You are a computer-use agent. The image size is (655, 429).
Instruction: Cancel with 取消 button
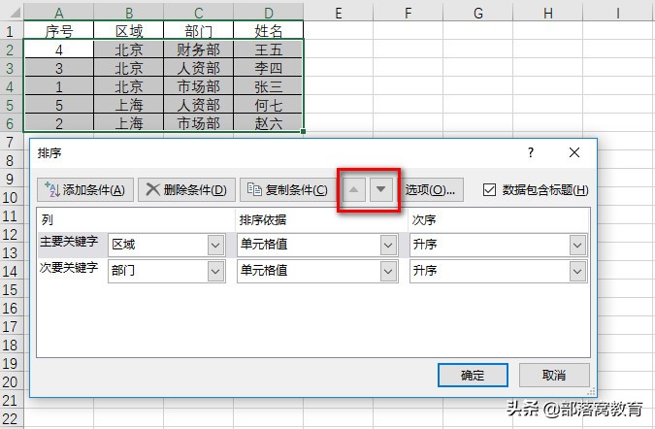pos(554,375)
